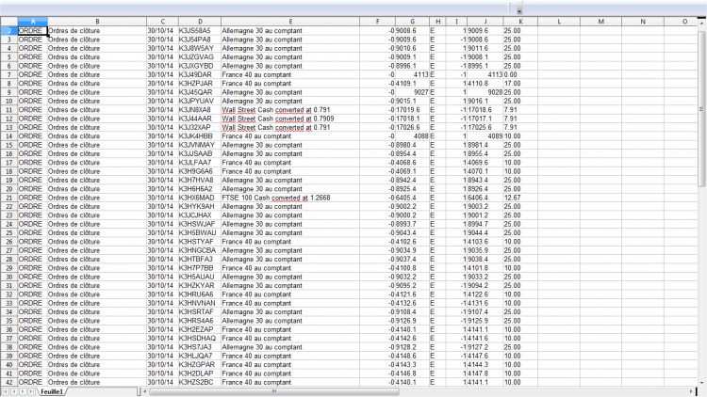Screen dimensions: 707x397
Task: Click the value 9028 in column J
Action: point(485,92)
